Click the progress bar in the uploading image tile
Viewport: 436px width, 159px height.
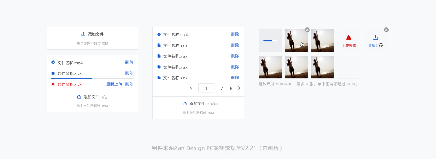coord(270,41)
